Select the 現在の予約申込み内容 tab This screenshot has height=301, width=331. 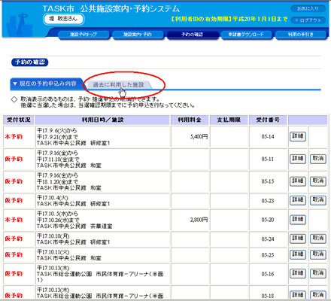click(x=47, y=84)
